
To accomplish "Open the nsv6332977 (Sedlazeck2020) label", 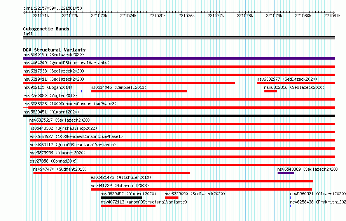I will click(287, 79).
